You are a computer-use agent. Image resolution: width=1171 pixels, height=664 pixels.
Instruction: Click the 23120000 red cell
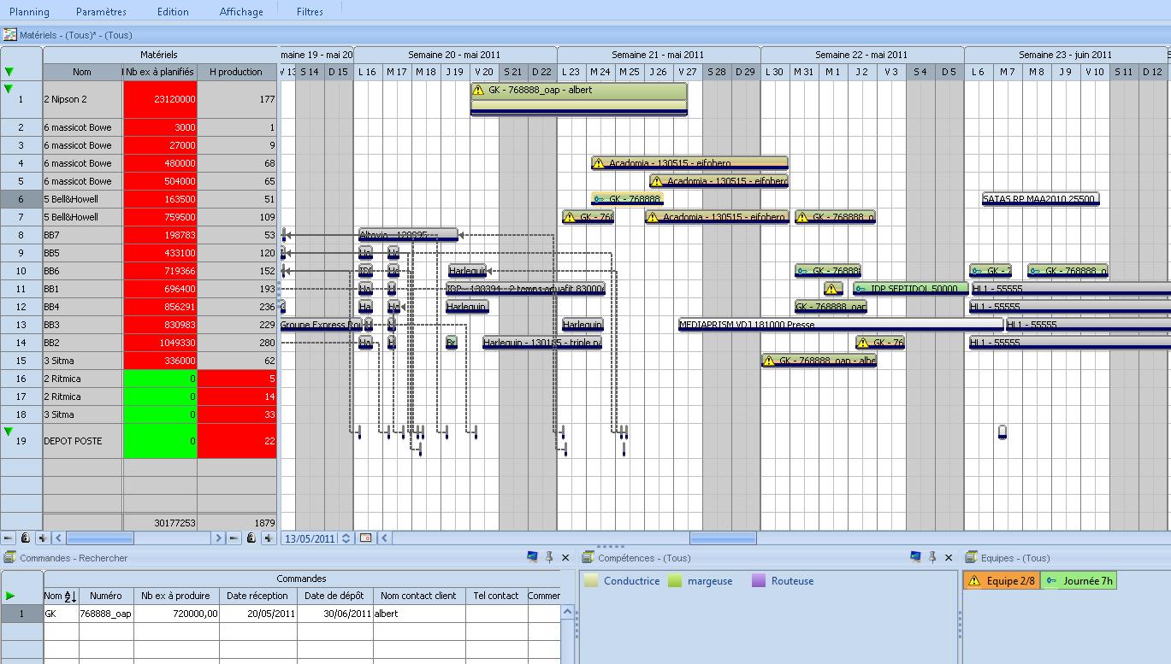click(160, 99)
